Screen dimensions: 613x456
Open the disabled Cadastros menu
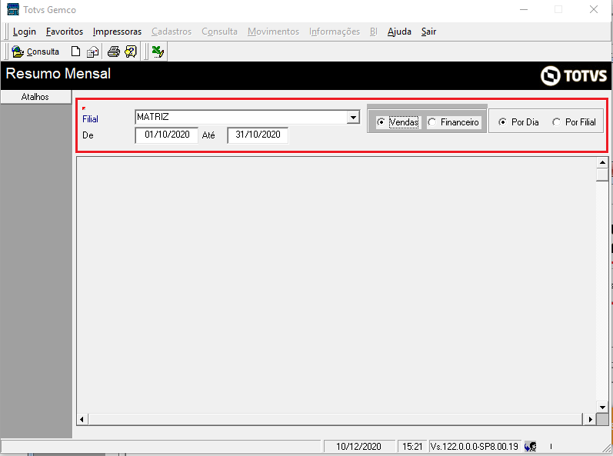(x=172, y=32)
